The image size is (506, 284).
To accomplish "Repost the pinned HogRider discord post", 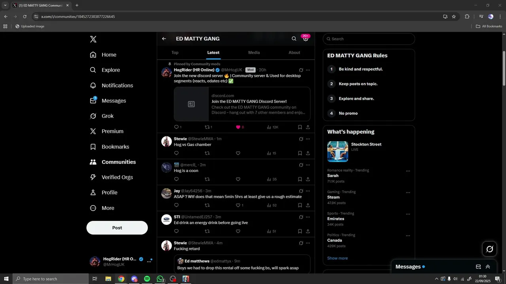I will (x=207, y=127).
